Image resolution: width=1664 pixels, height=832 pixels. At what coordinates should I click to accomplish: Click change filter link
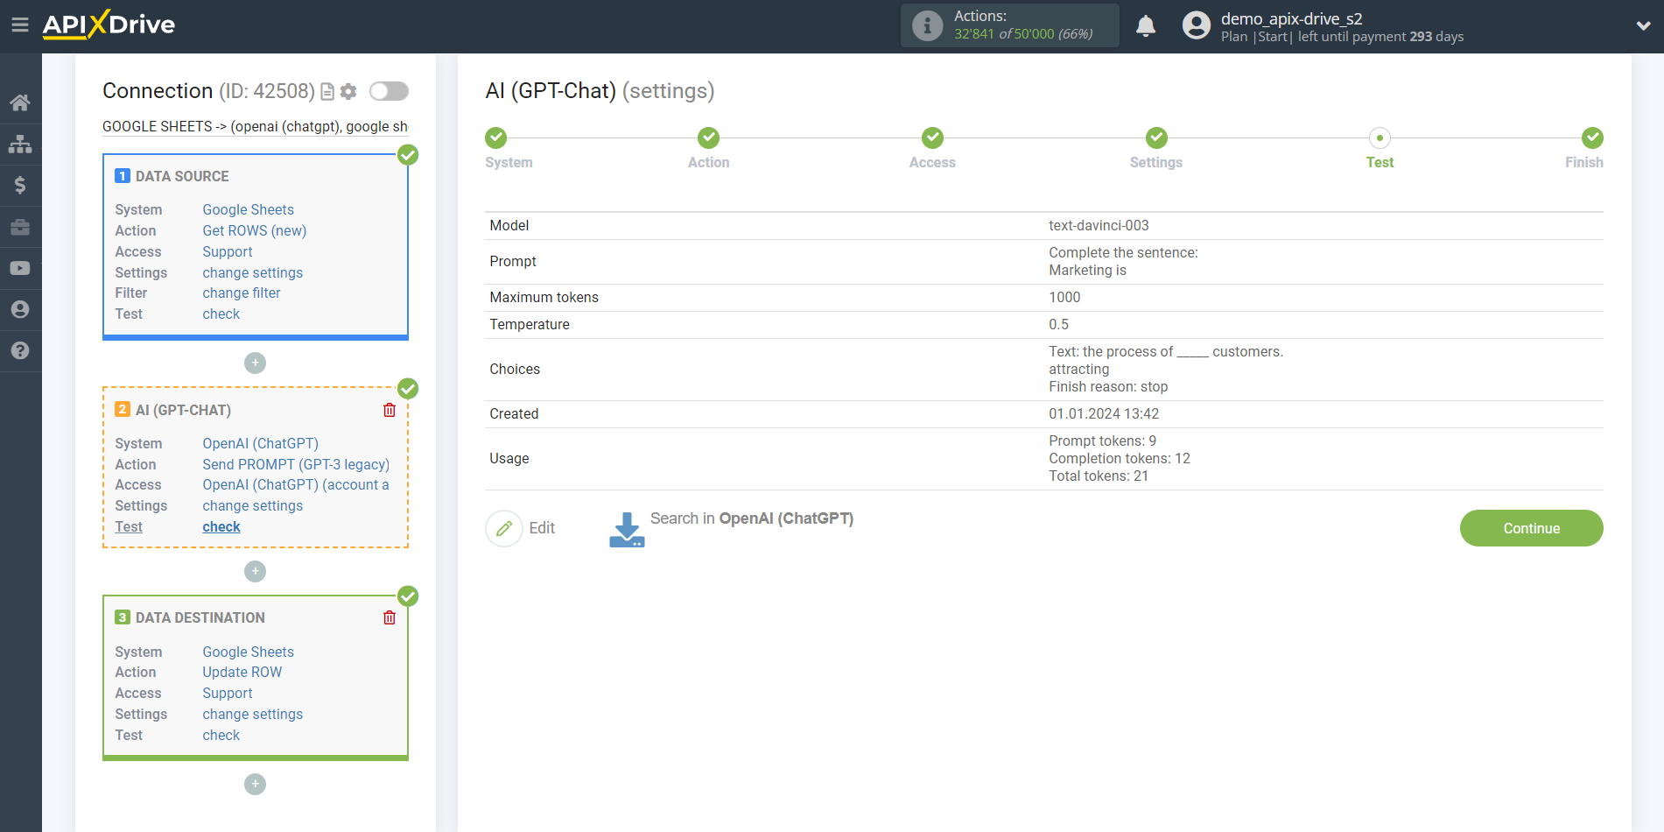pos(241,293)
